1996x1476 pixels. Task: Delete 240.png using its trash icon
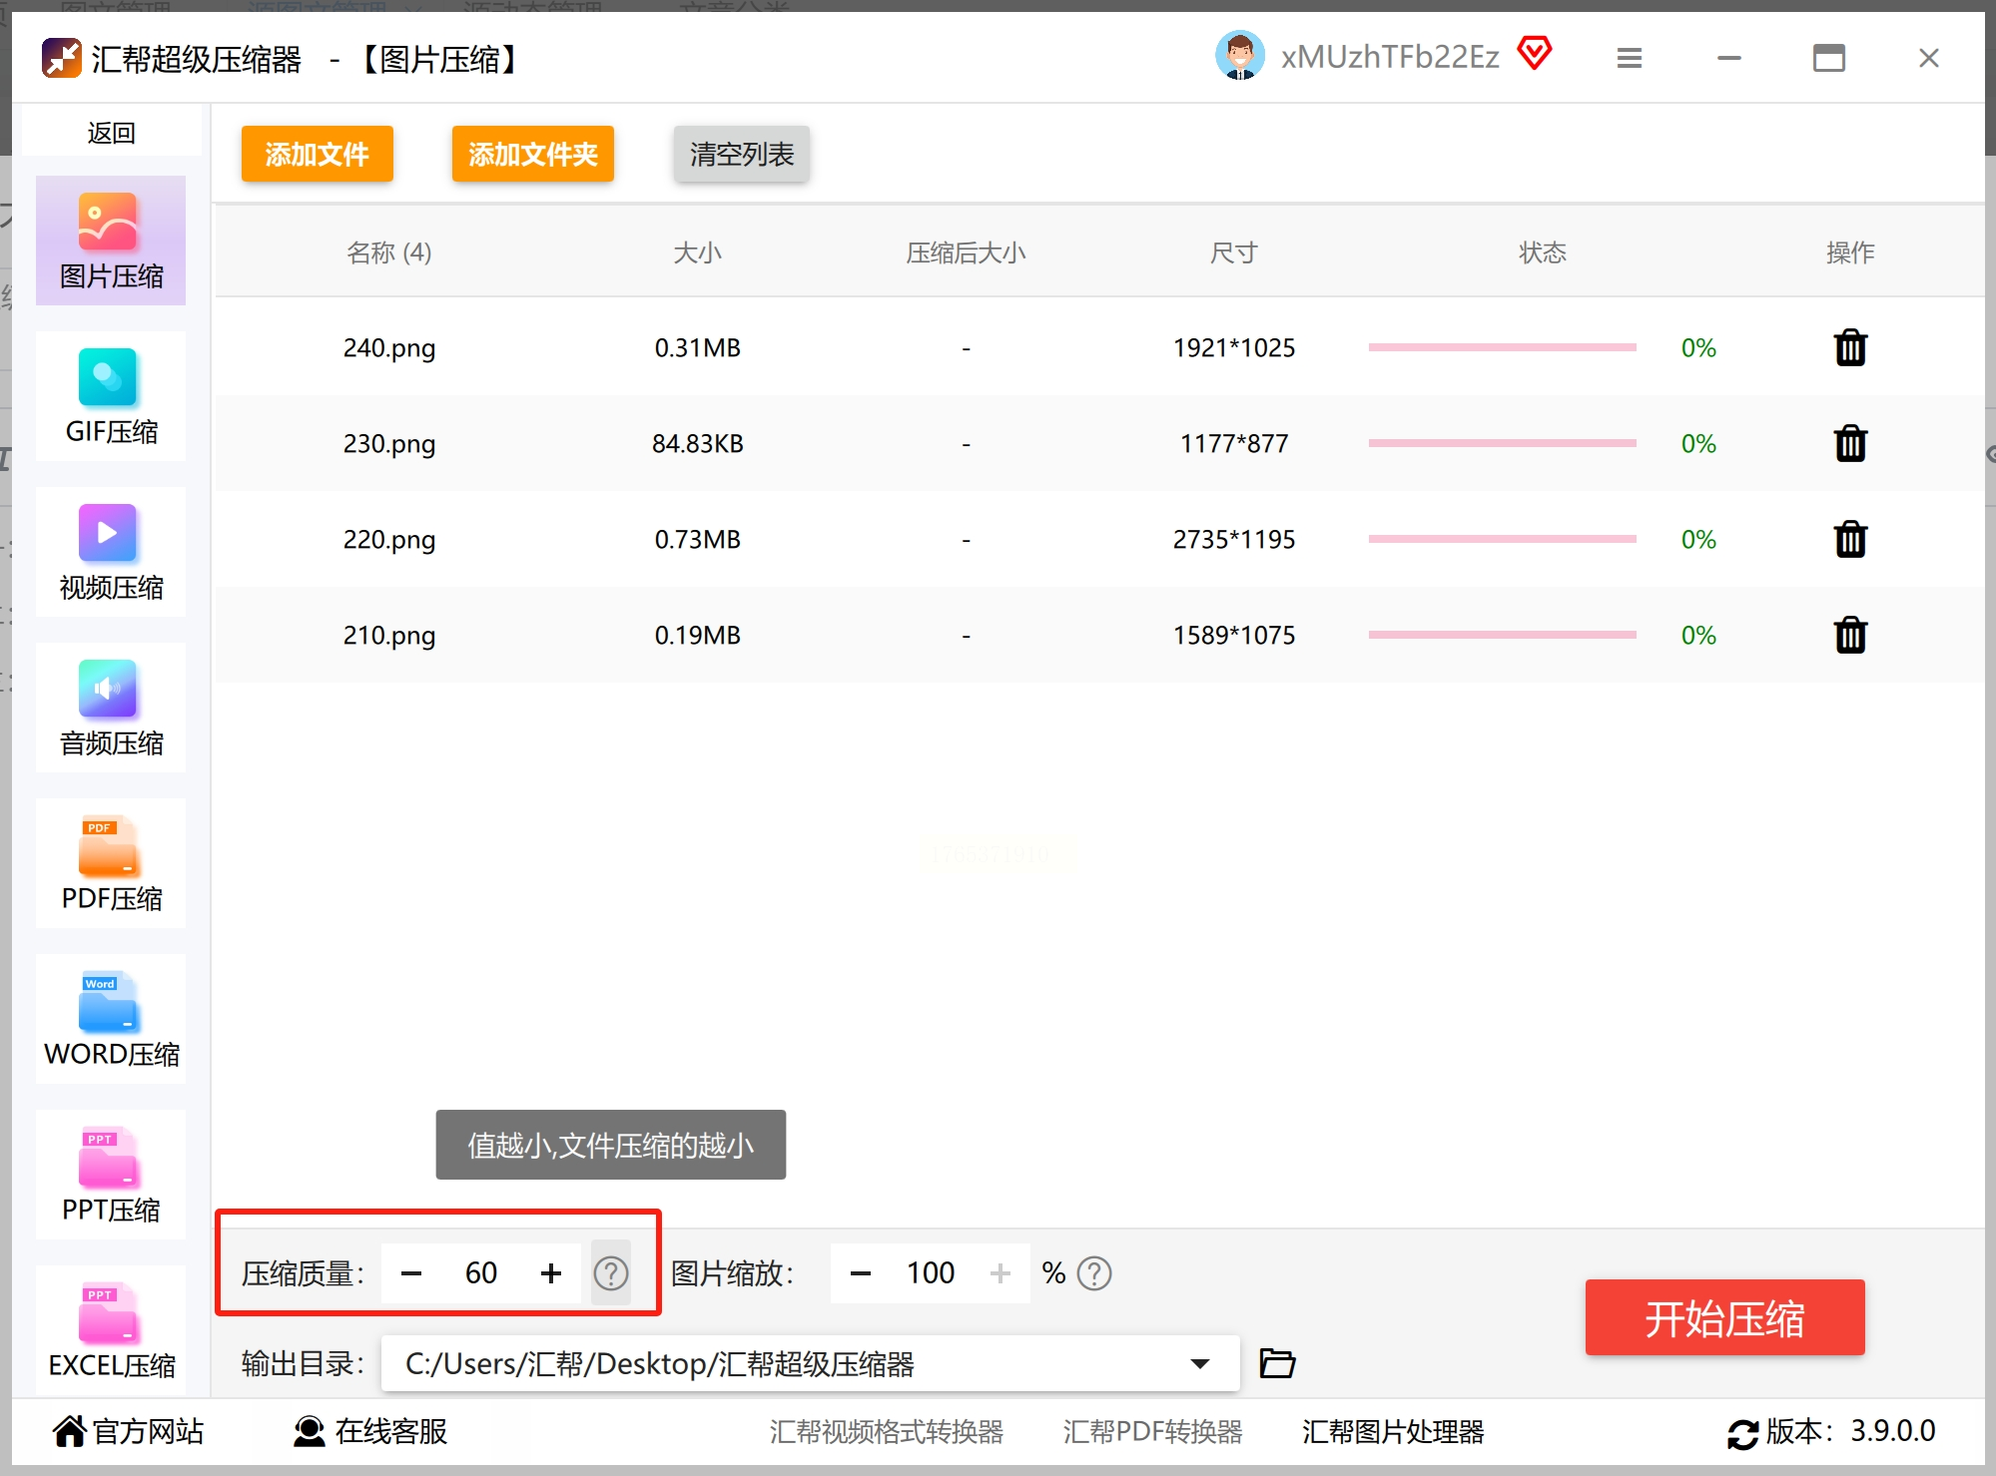click(x=1849, y=348)
